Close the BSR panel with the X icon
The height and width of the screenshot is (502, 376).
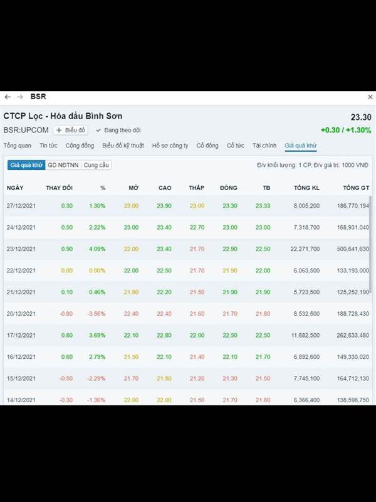pyautogui.click(x=370, y=97)
